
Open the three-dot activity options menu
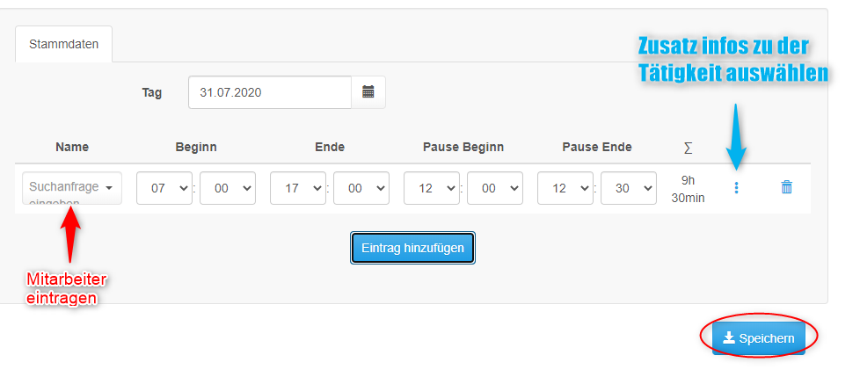(x=736, y=188)
